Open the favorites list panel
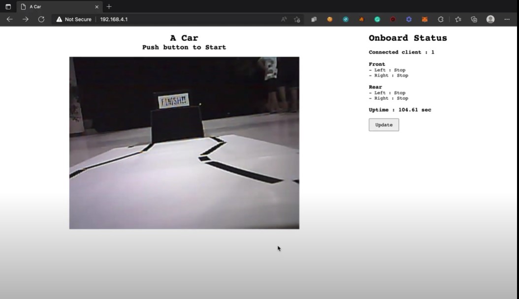The width and height of the screenshot is (519, 299). tap(457, 19)
